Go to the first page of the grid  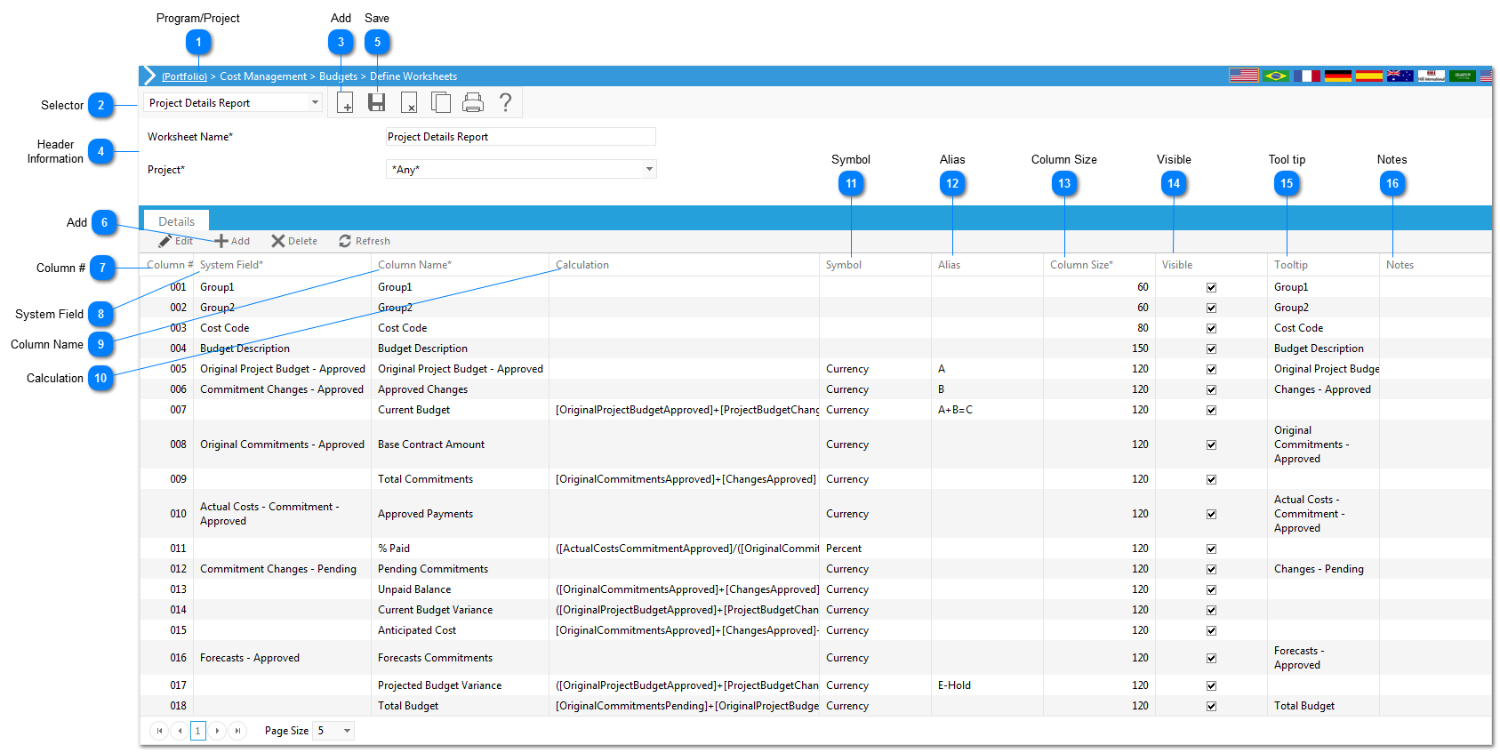coord(159,731)
